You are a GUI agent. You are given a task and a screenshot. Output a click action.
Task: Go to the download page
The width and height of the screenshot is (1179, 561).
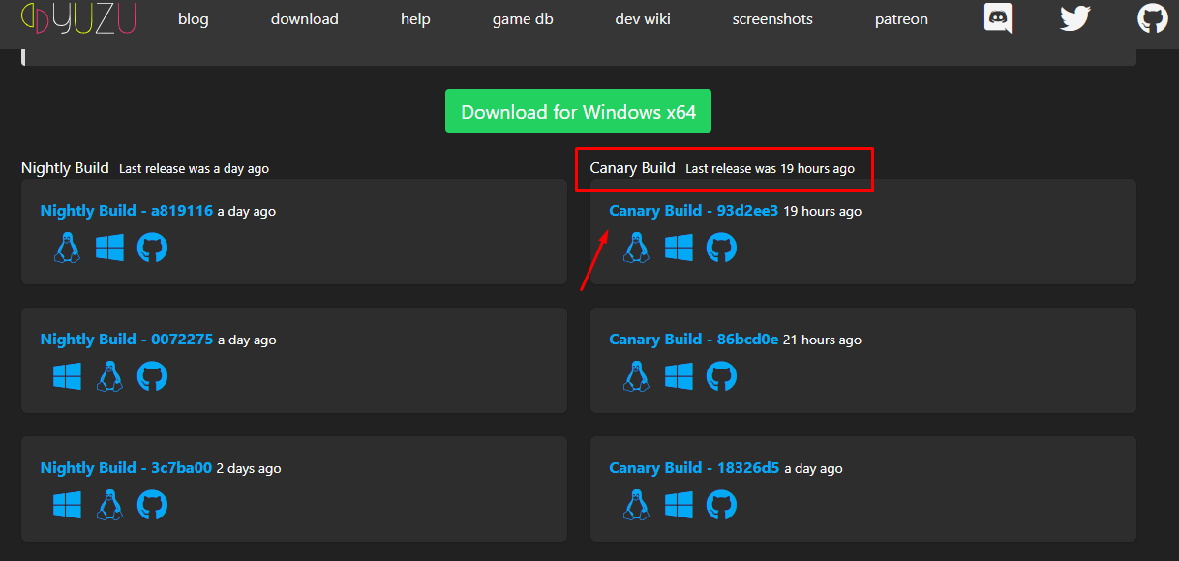click(305, 19)
